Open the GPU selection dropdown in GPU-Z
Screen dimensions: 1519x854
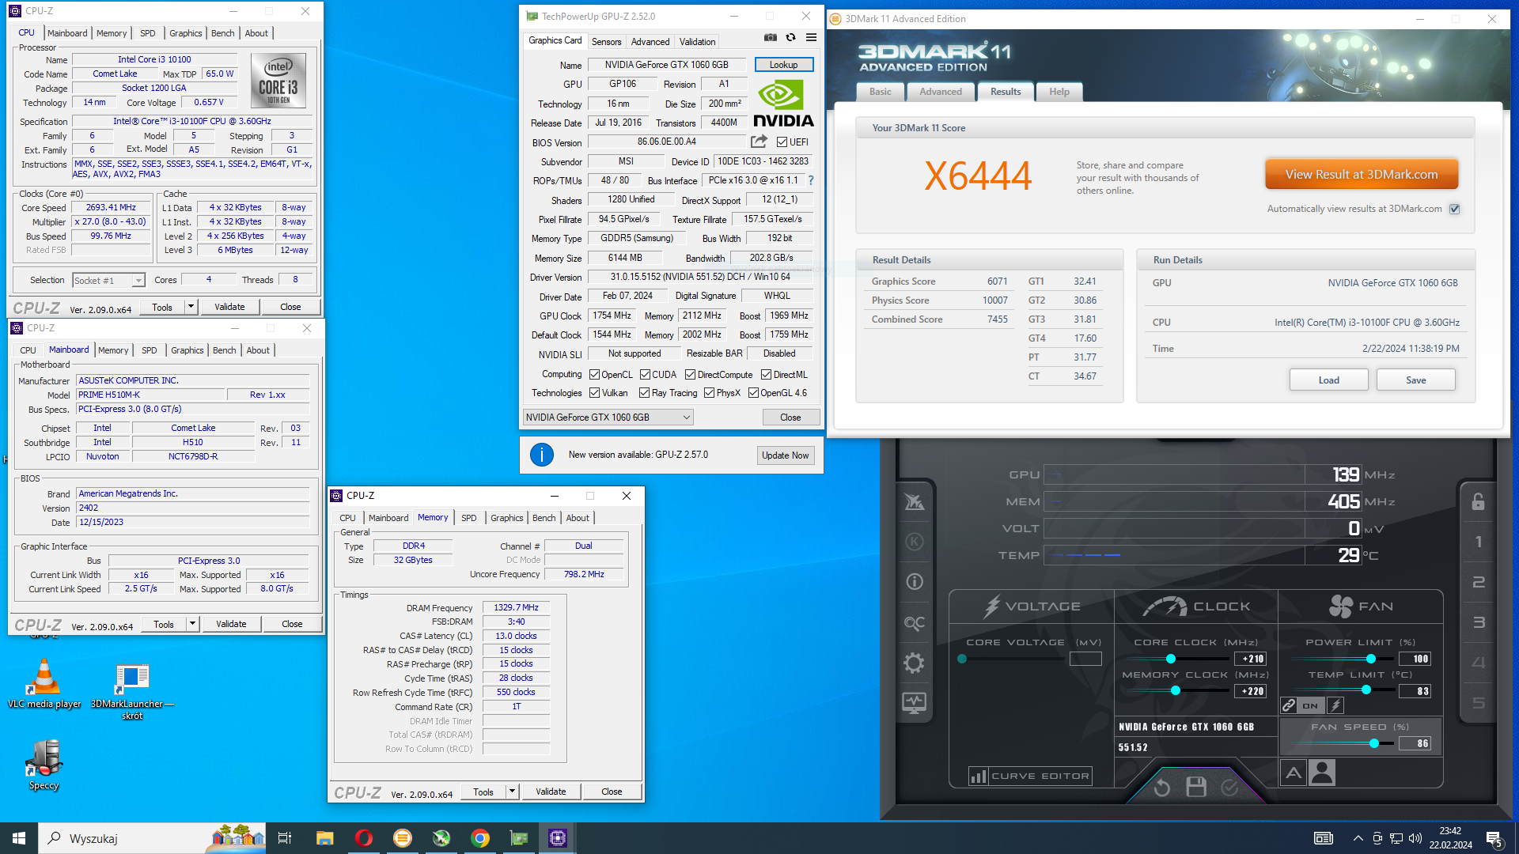tap(608, 418)
